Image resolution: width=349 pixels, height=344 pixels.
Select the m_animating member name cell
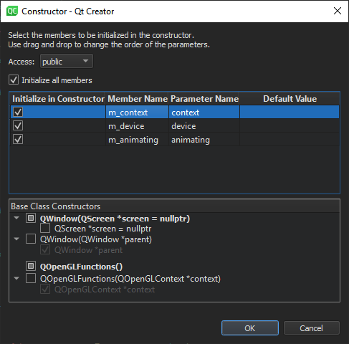pyautogui.click(x=137, y=140)
